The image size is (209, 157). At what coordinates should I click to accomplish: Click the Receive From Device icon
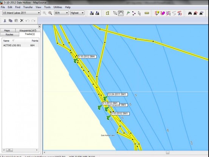[97, 13]
